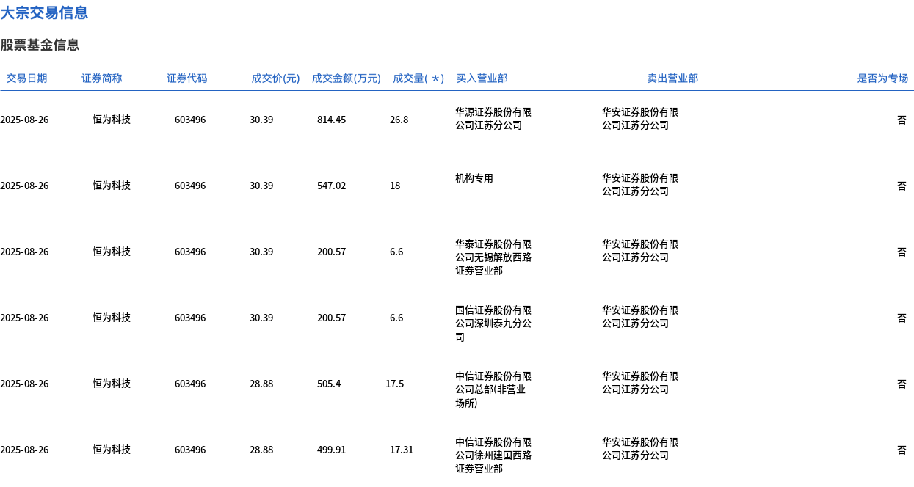Select buyer 中信证券徐州建国西路证券营业部
This screenshot has height=487, width=914.
493,455
